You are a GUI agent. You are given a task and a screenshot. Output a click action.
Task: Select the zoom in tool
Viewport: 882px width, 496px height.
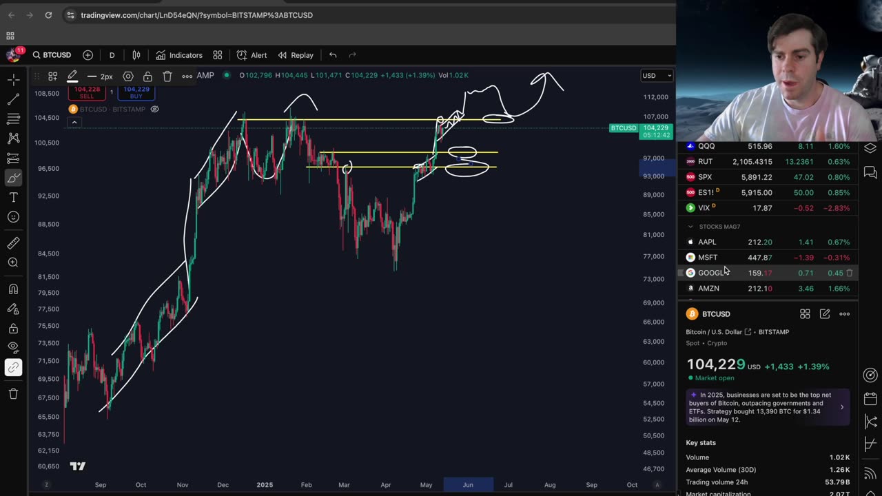pyautogui.click(x=13, y=262)
